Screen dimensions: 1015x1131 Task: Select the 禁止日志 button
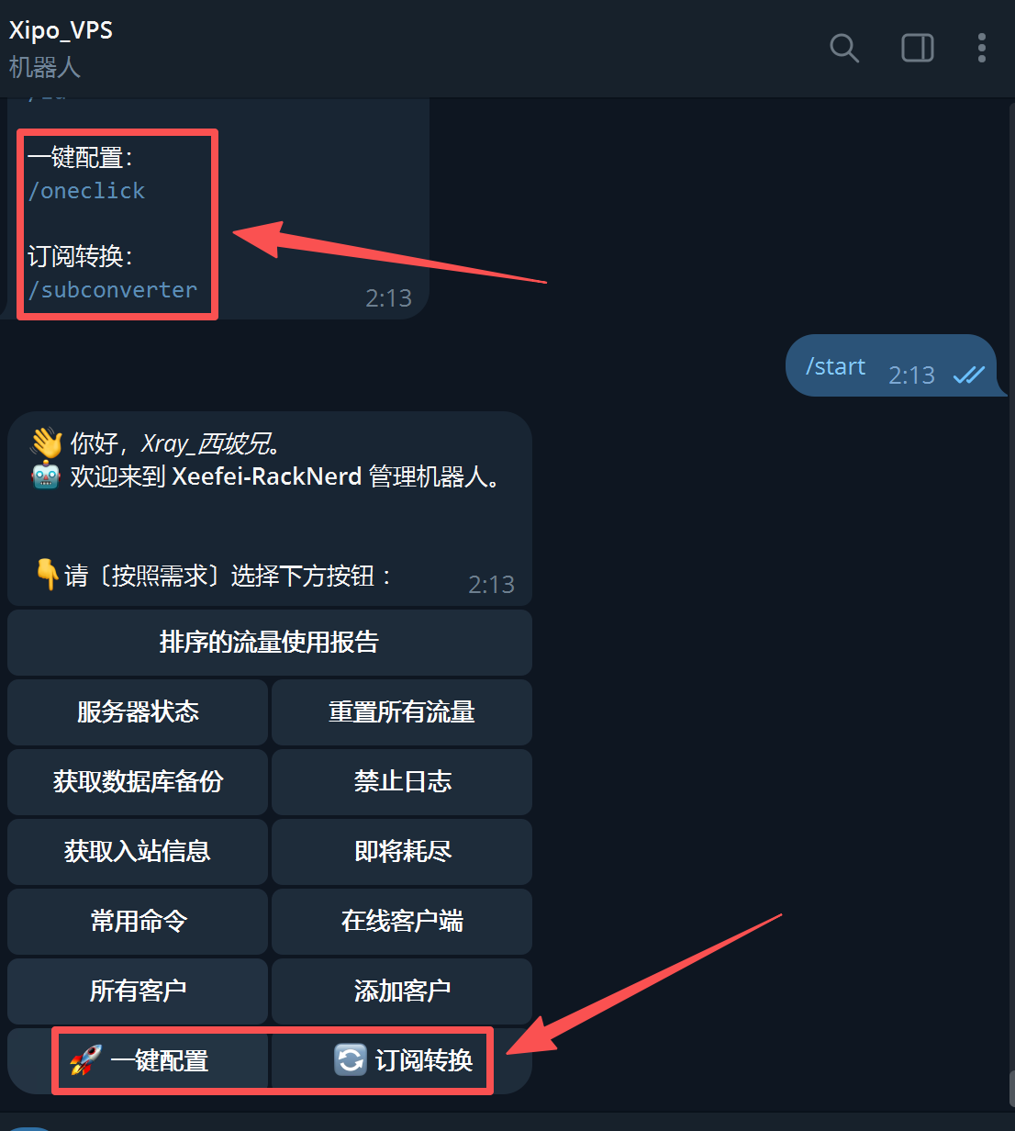402,782
